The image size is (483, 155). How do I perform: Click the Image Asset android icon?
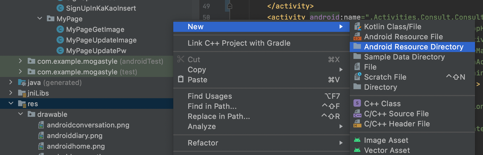[x=357, y=140]
